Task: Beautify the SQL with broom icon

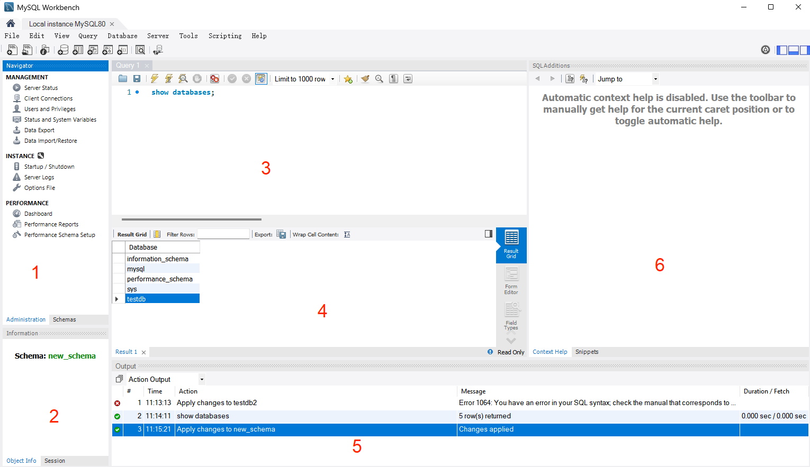Action: [365, 79]
